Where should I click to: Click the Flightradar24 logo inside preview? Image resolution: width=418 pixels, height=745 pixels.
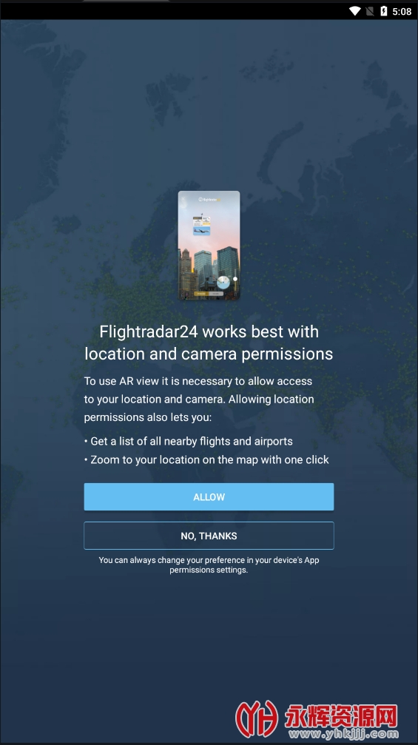[x=209, y=200]
